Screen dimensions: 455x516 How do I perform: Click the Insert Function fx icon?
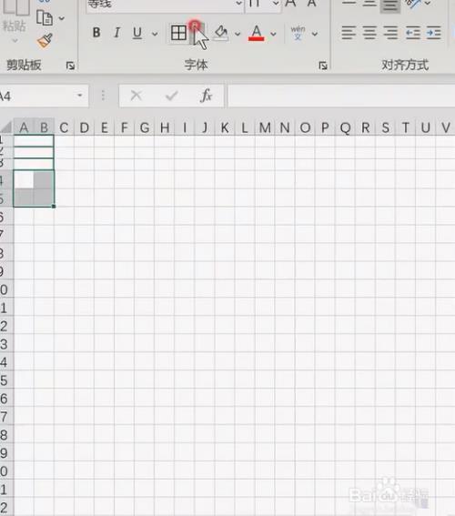tap(206, 96)
